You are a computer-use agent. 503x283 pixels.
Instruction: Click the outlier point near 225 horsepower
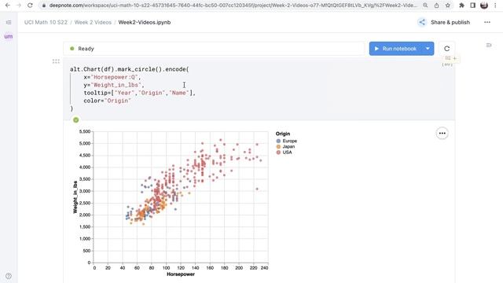click(x=257, y=189)
